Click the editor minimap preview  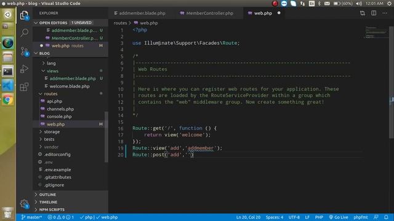pyautogui.click(x=376, y=32)
